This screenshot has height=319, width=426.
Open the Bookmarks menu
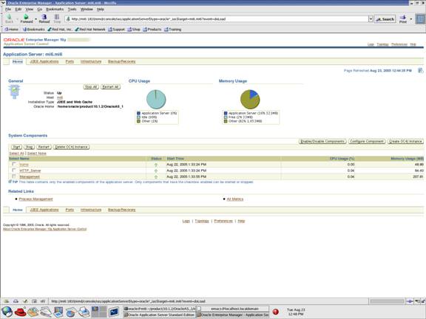[x=55, y=9]
